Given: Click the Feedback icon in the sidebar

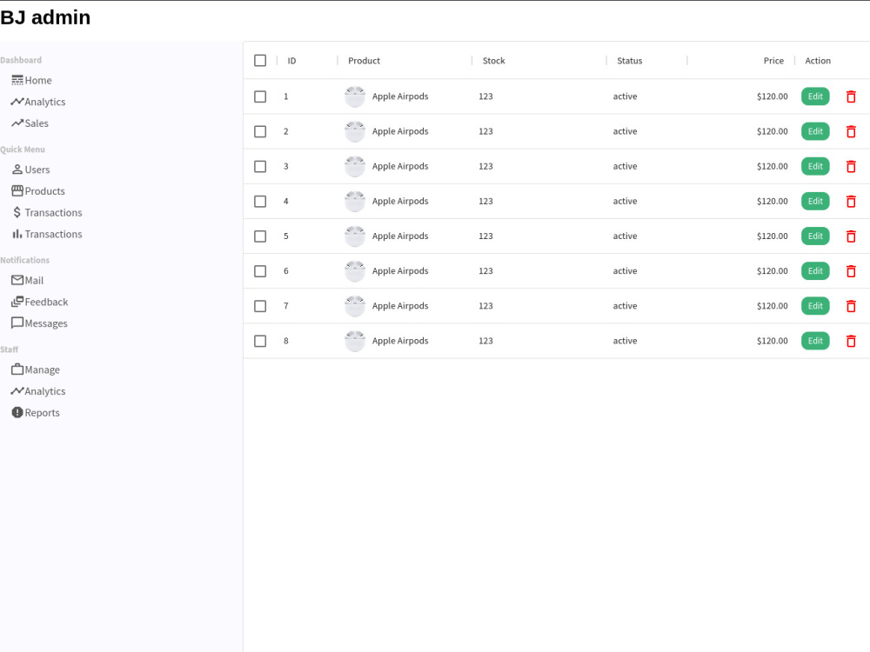Looking at the screenshot, I should (17, 303).
